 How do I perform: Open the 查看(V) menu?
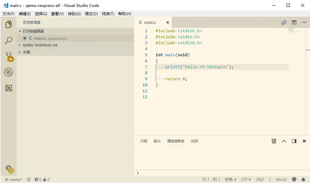(x=57, y=14)
